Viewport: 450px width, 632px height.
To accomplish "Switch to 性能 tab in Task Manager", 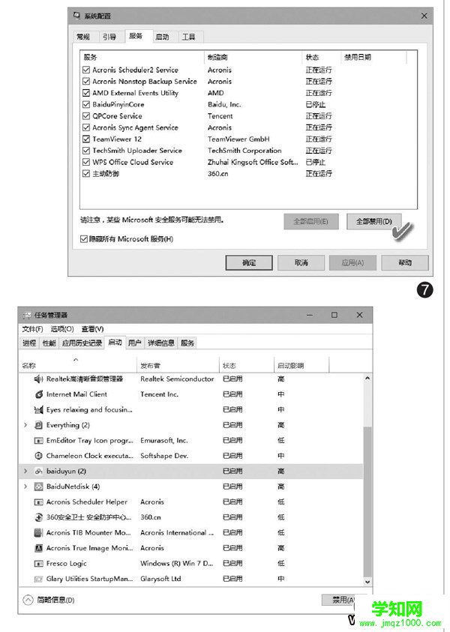I will 49,343.
